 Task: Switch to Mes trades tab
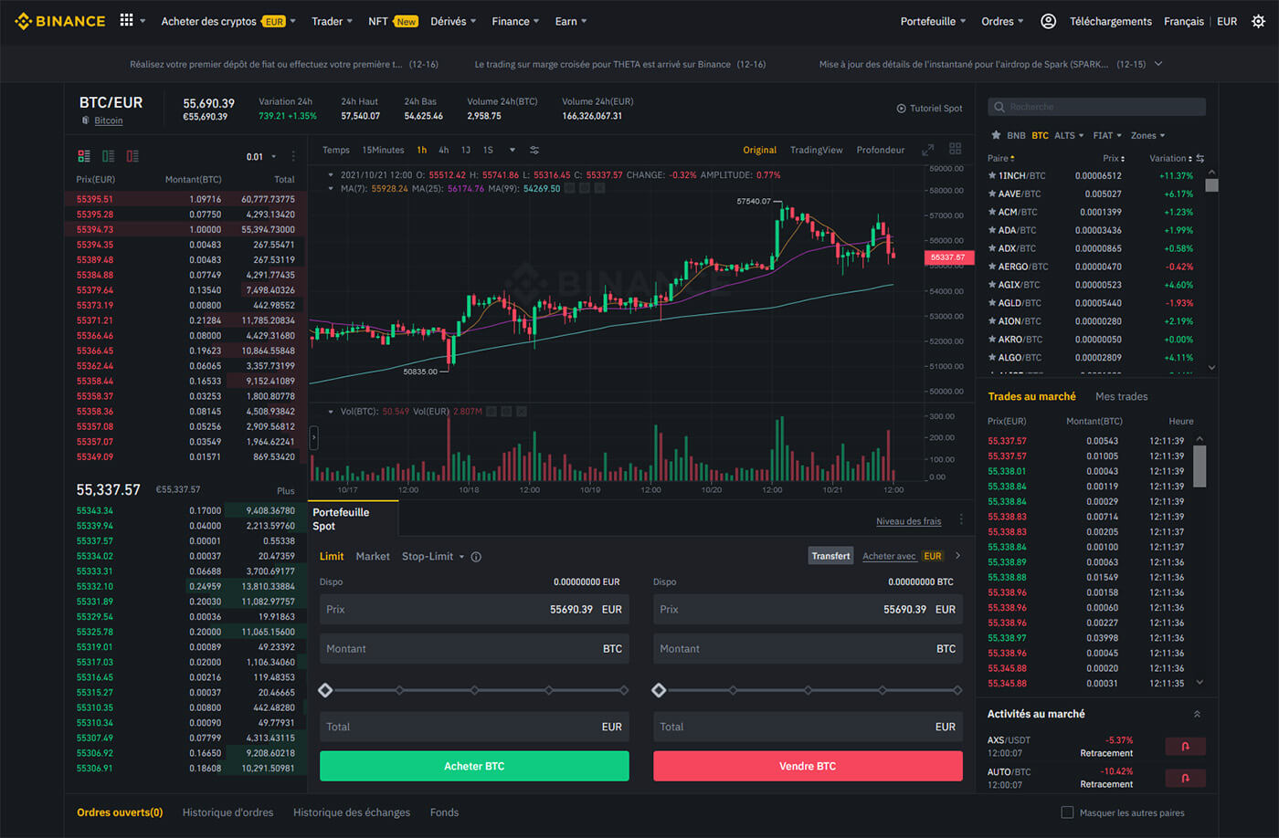coord(1121,396)
